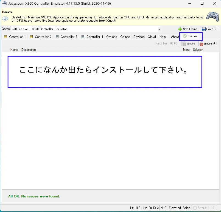Screen dimensions: 221x212
Task: Click the floppy disk Save All icon
Action: point(203,29)
